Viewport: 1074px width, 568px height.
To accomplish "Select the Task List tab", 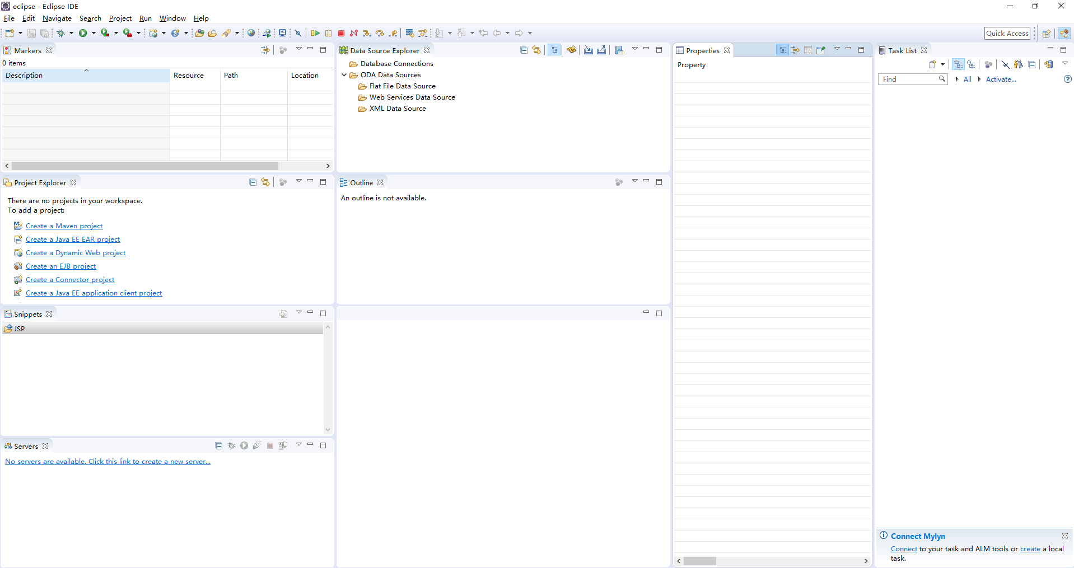I will pyautogui.click(x=902, y=50).
